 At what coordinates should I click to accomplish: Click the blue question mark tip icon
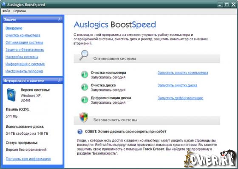[80, 131]
